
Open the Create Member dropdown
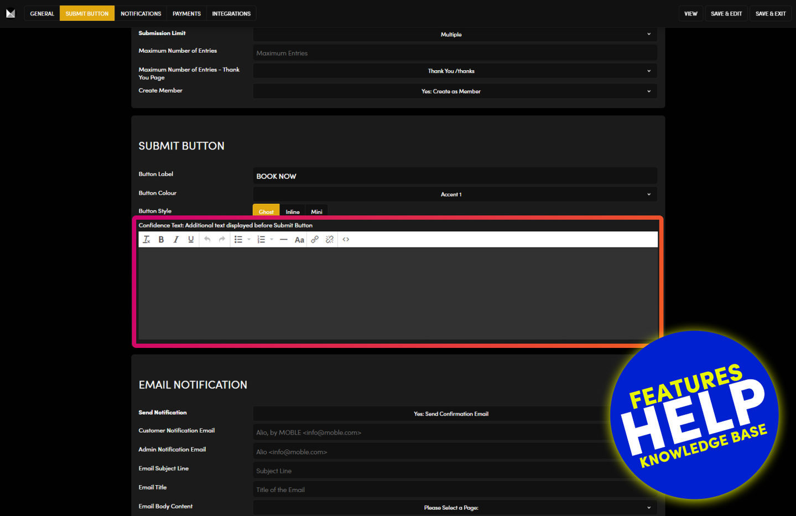point(455,91)
